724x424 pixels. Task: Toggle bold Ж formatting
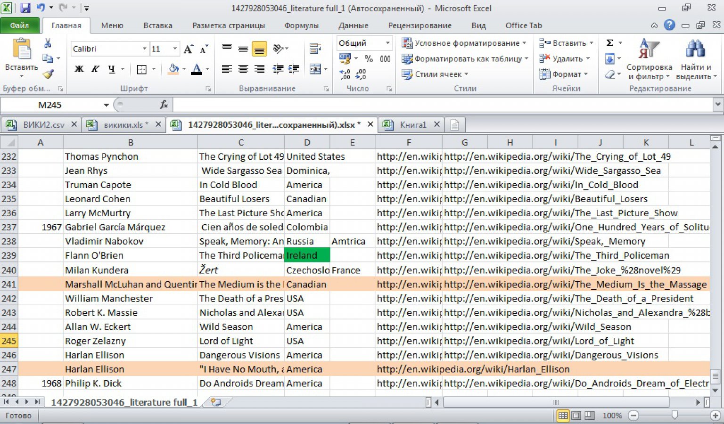pyautogui.click(x=79, y=69)
